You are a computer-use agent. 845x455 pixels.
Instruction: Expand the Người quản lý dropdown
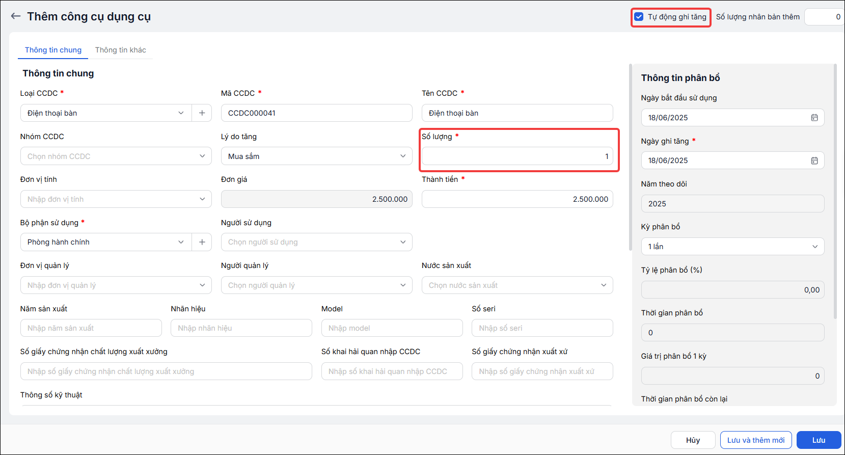click(x=317, y=285)
